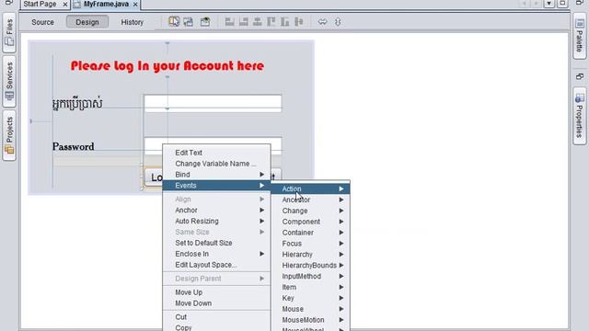The image size is (589, 331).
Task: Close the Start Page tab
Action: click(x=65, y=5)
